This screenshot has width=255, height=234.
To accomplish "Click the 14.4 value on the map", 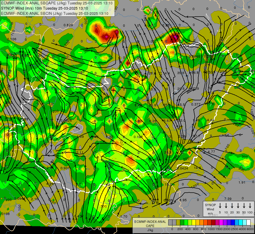I will click(166, 73).
